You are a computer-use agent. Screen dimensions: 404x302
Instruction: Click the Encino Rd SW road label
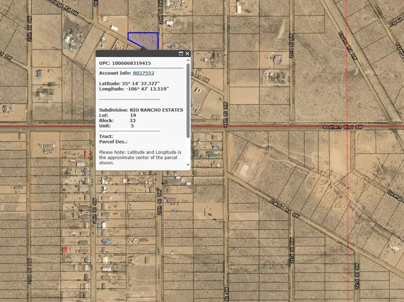click(348, 46)
